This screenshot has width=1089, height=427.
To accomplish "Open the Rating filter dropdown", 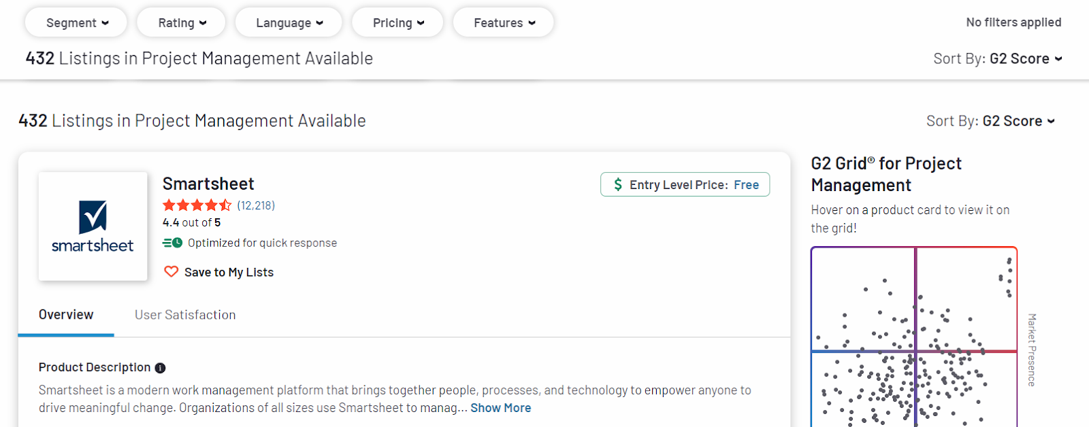I will click(181, 22).
